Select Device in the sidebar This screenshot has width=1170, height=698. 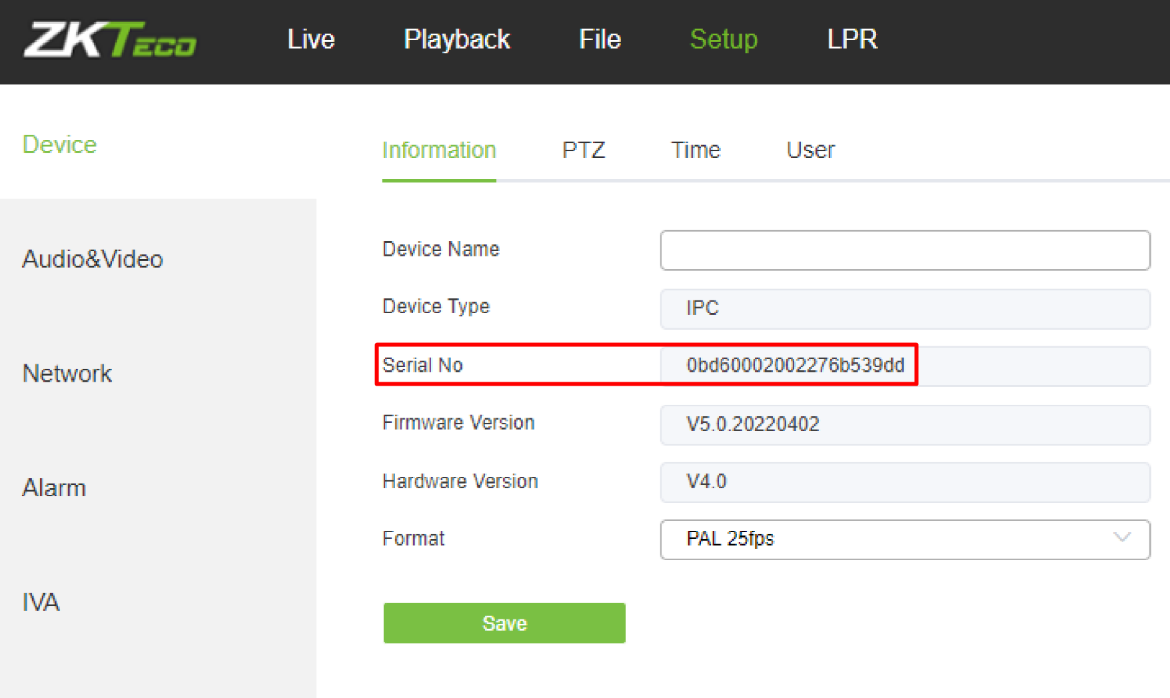[60, 145]
